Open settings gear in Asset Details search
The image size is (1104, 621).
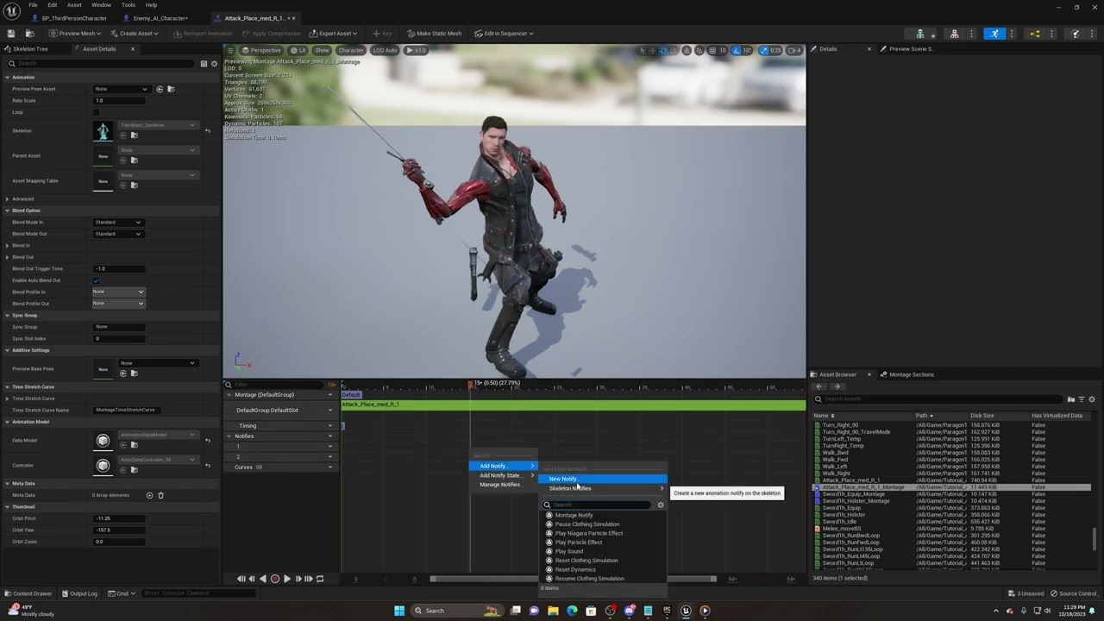pos(214,63)
